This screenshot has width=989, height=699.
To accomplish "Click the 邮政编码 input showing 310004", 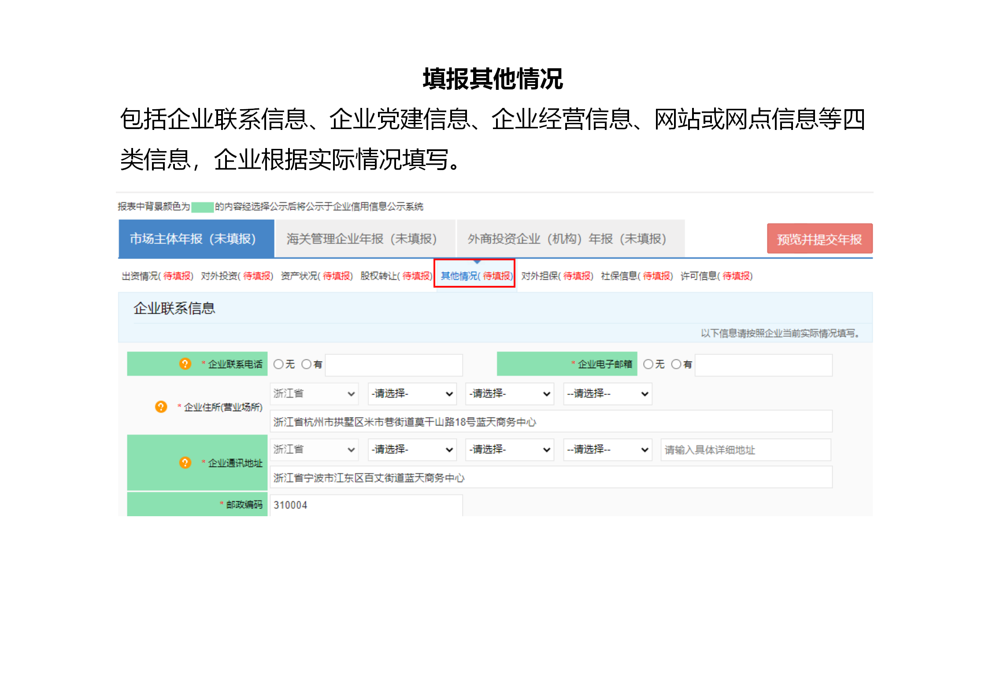I will (x=366, y=505).
